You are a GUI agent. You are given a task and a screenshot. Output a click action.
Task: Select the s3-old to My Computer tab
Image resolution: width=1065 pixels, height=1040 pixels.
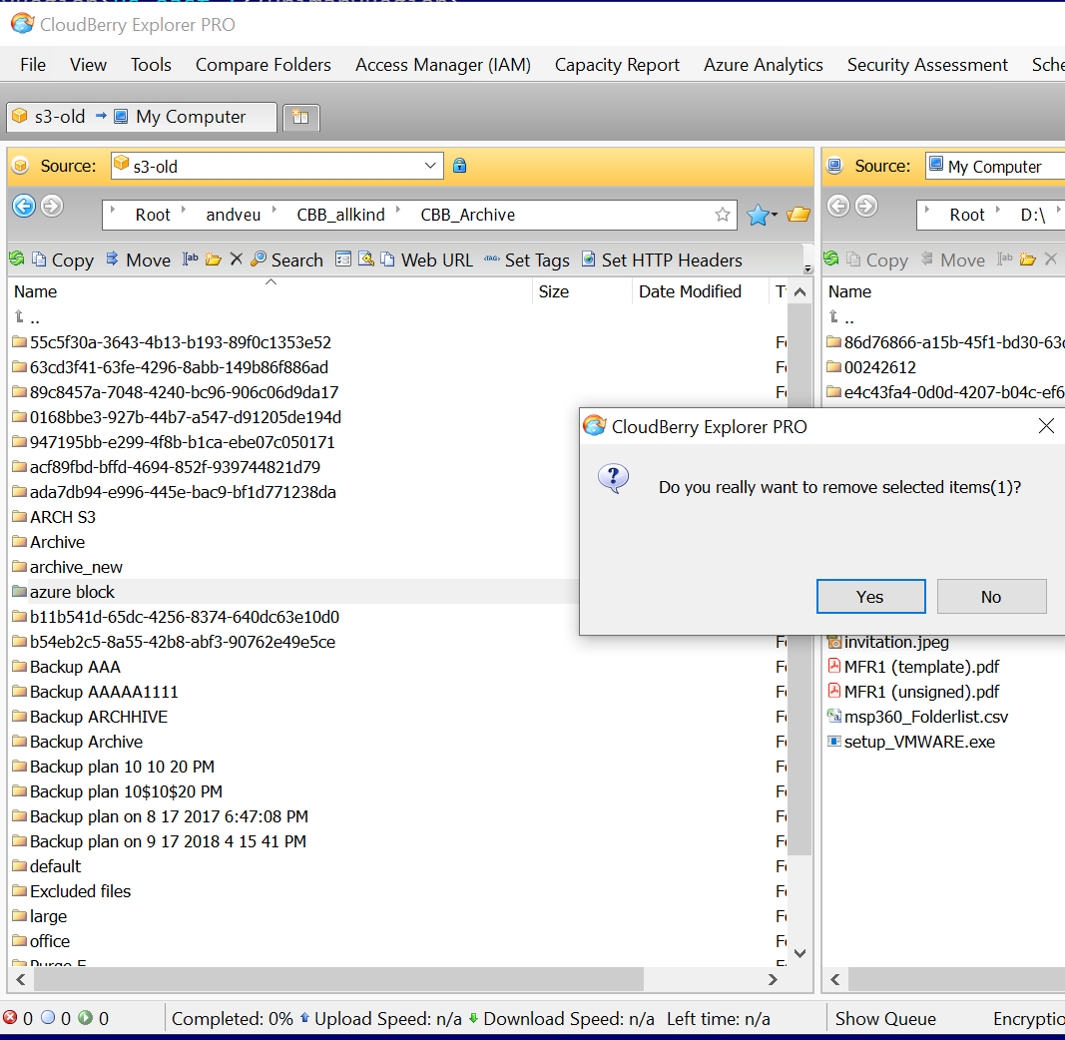pos(142,117)
